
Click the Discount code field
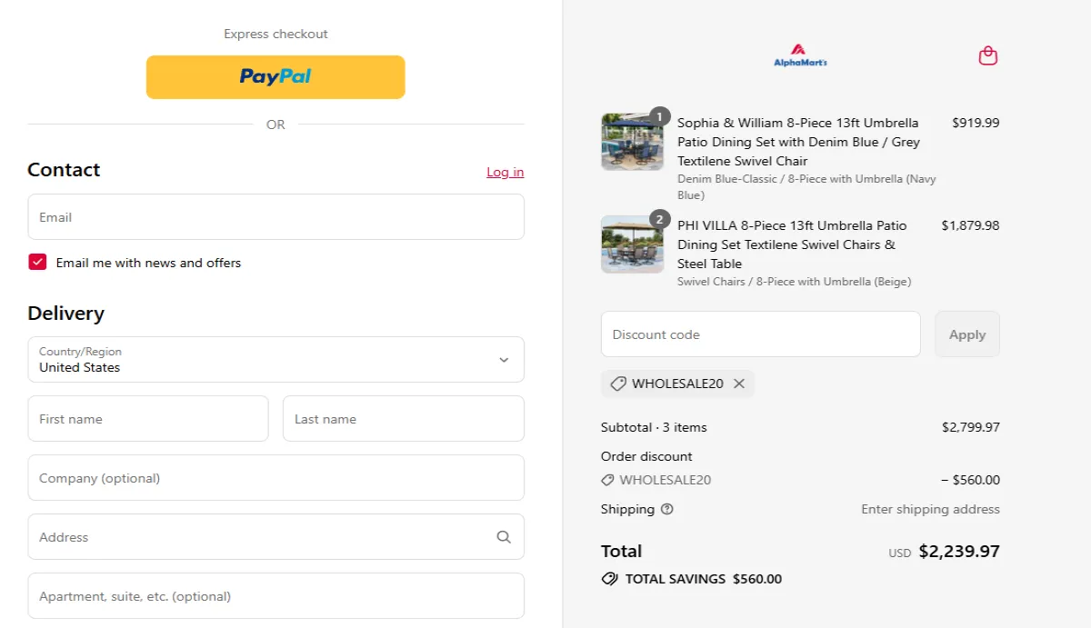pyautogui.click(x=760, y=334)
